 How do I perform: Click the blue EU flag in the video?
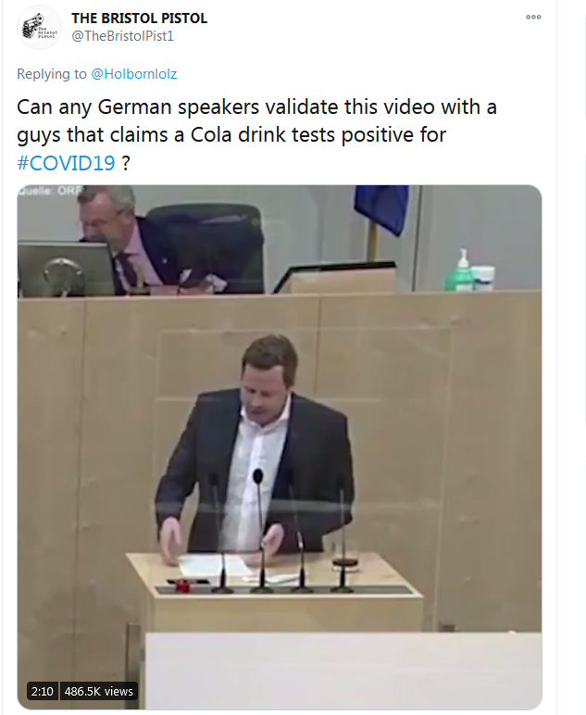[381, 208]
